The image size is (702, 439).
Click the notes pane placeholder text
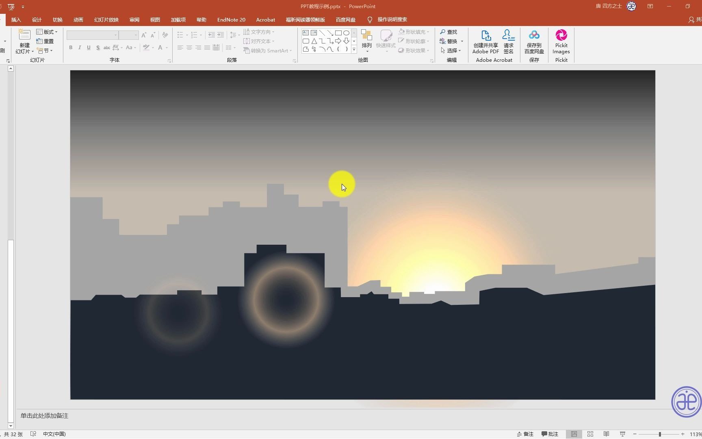(x=44, y=415)
